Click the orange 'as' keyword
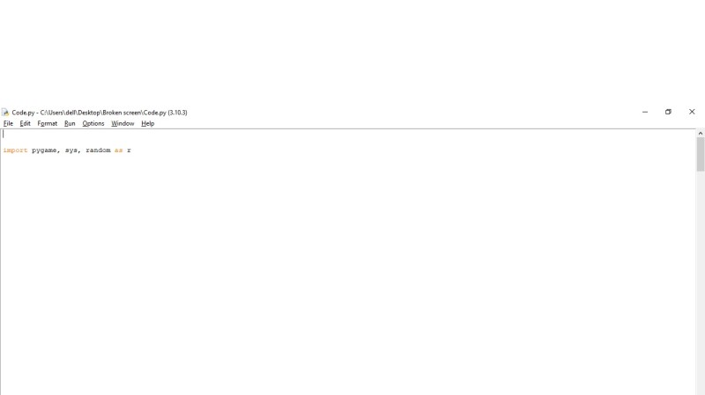The height and width of the screenshot is (395, 705). (118, 150)
